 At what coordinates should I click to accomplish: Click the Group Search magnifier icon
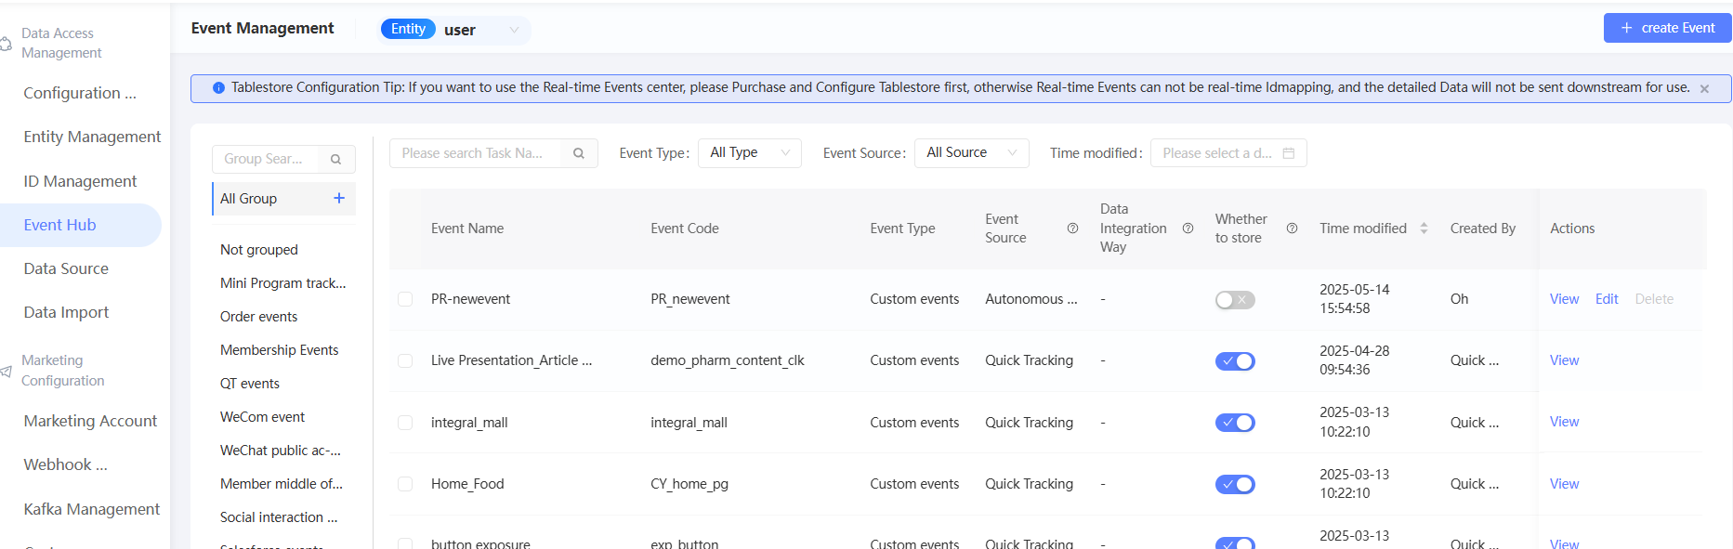tap(335, 160)
